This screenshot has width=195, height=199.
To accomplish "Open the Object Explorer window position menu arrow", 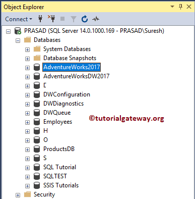I will coord(172,7).
